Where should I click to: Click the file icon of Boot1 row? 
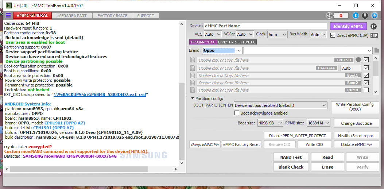(193, 75)
